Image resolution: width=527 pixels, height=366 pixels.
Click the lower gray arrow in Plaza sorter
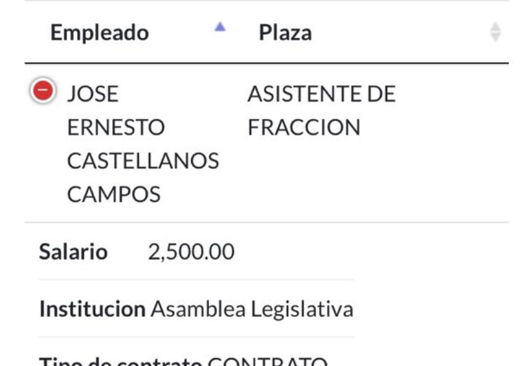[x=495, y=37]
